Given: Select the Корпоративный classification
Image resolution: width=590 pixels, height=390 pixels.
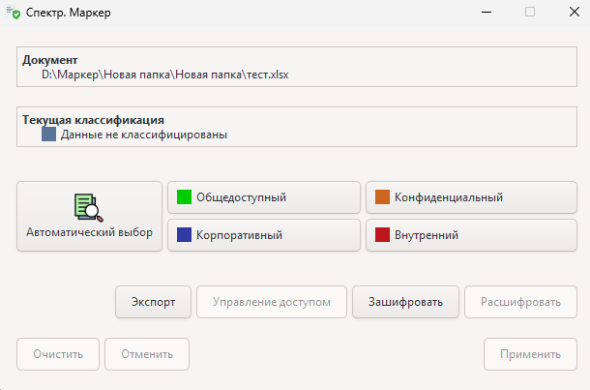Looking at the screenshot, I should click(264, 235).
